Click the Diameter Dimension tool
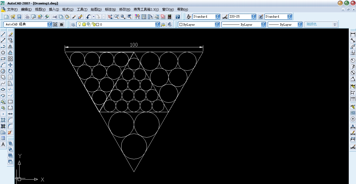The height and width of the screenshot is (184, 356). pos(353,73)
